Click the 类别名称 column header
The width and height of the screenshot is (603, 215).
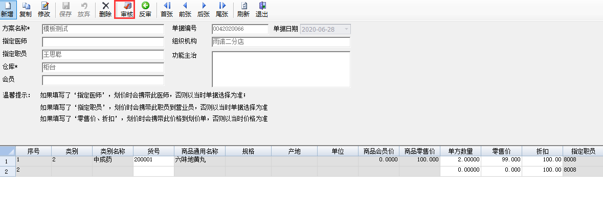(x=113, y=151)
